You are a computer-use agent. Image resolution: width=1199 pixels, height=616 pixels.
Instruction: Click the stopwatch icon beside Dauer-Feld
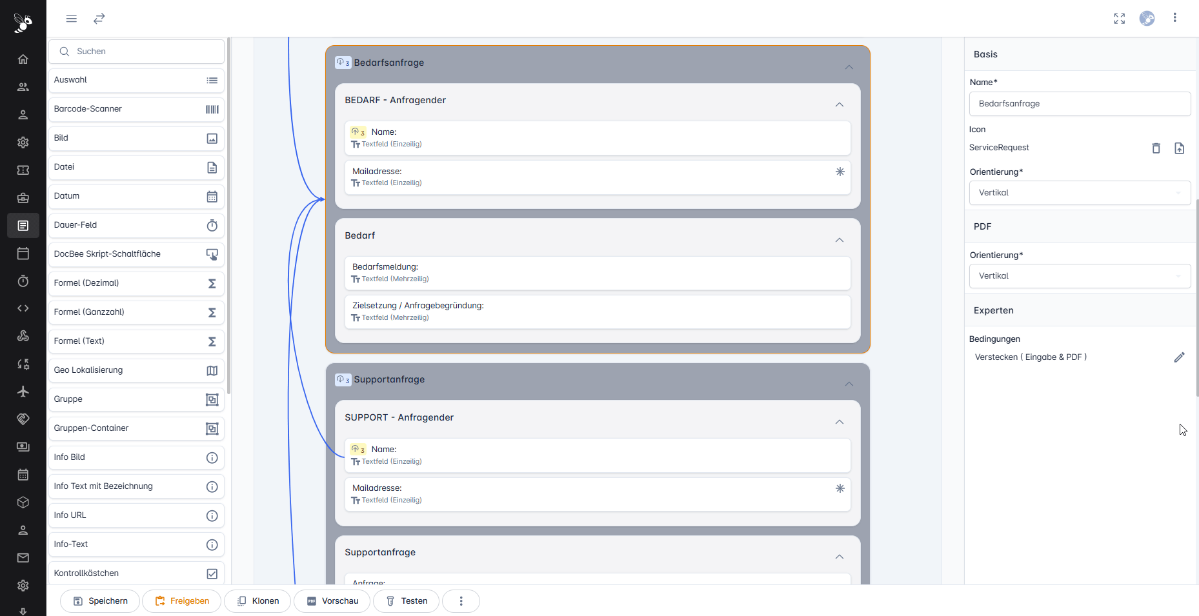pos(212,224)
